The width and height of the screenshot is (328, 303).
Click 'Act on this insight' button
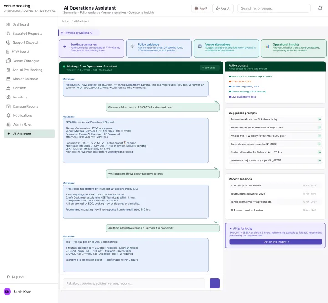click(276, 242)
